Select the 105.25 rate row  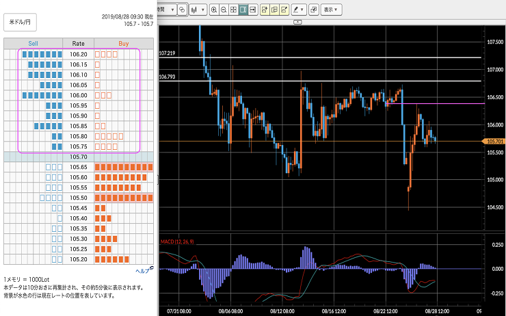pyautogui.click(x=79, y=249)
